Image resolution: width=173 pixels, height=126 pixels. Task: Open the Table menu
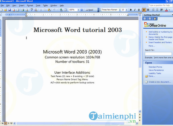coord(45,5)
